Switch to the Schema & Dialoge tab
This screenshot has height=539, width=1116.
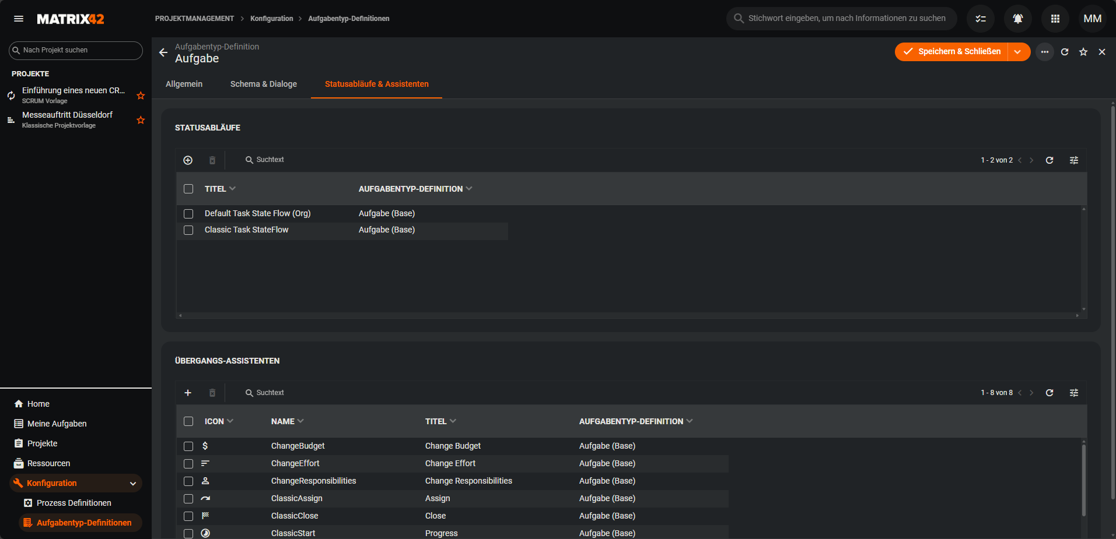(263, 84)
